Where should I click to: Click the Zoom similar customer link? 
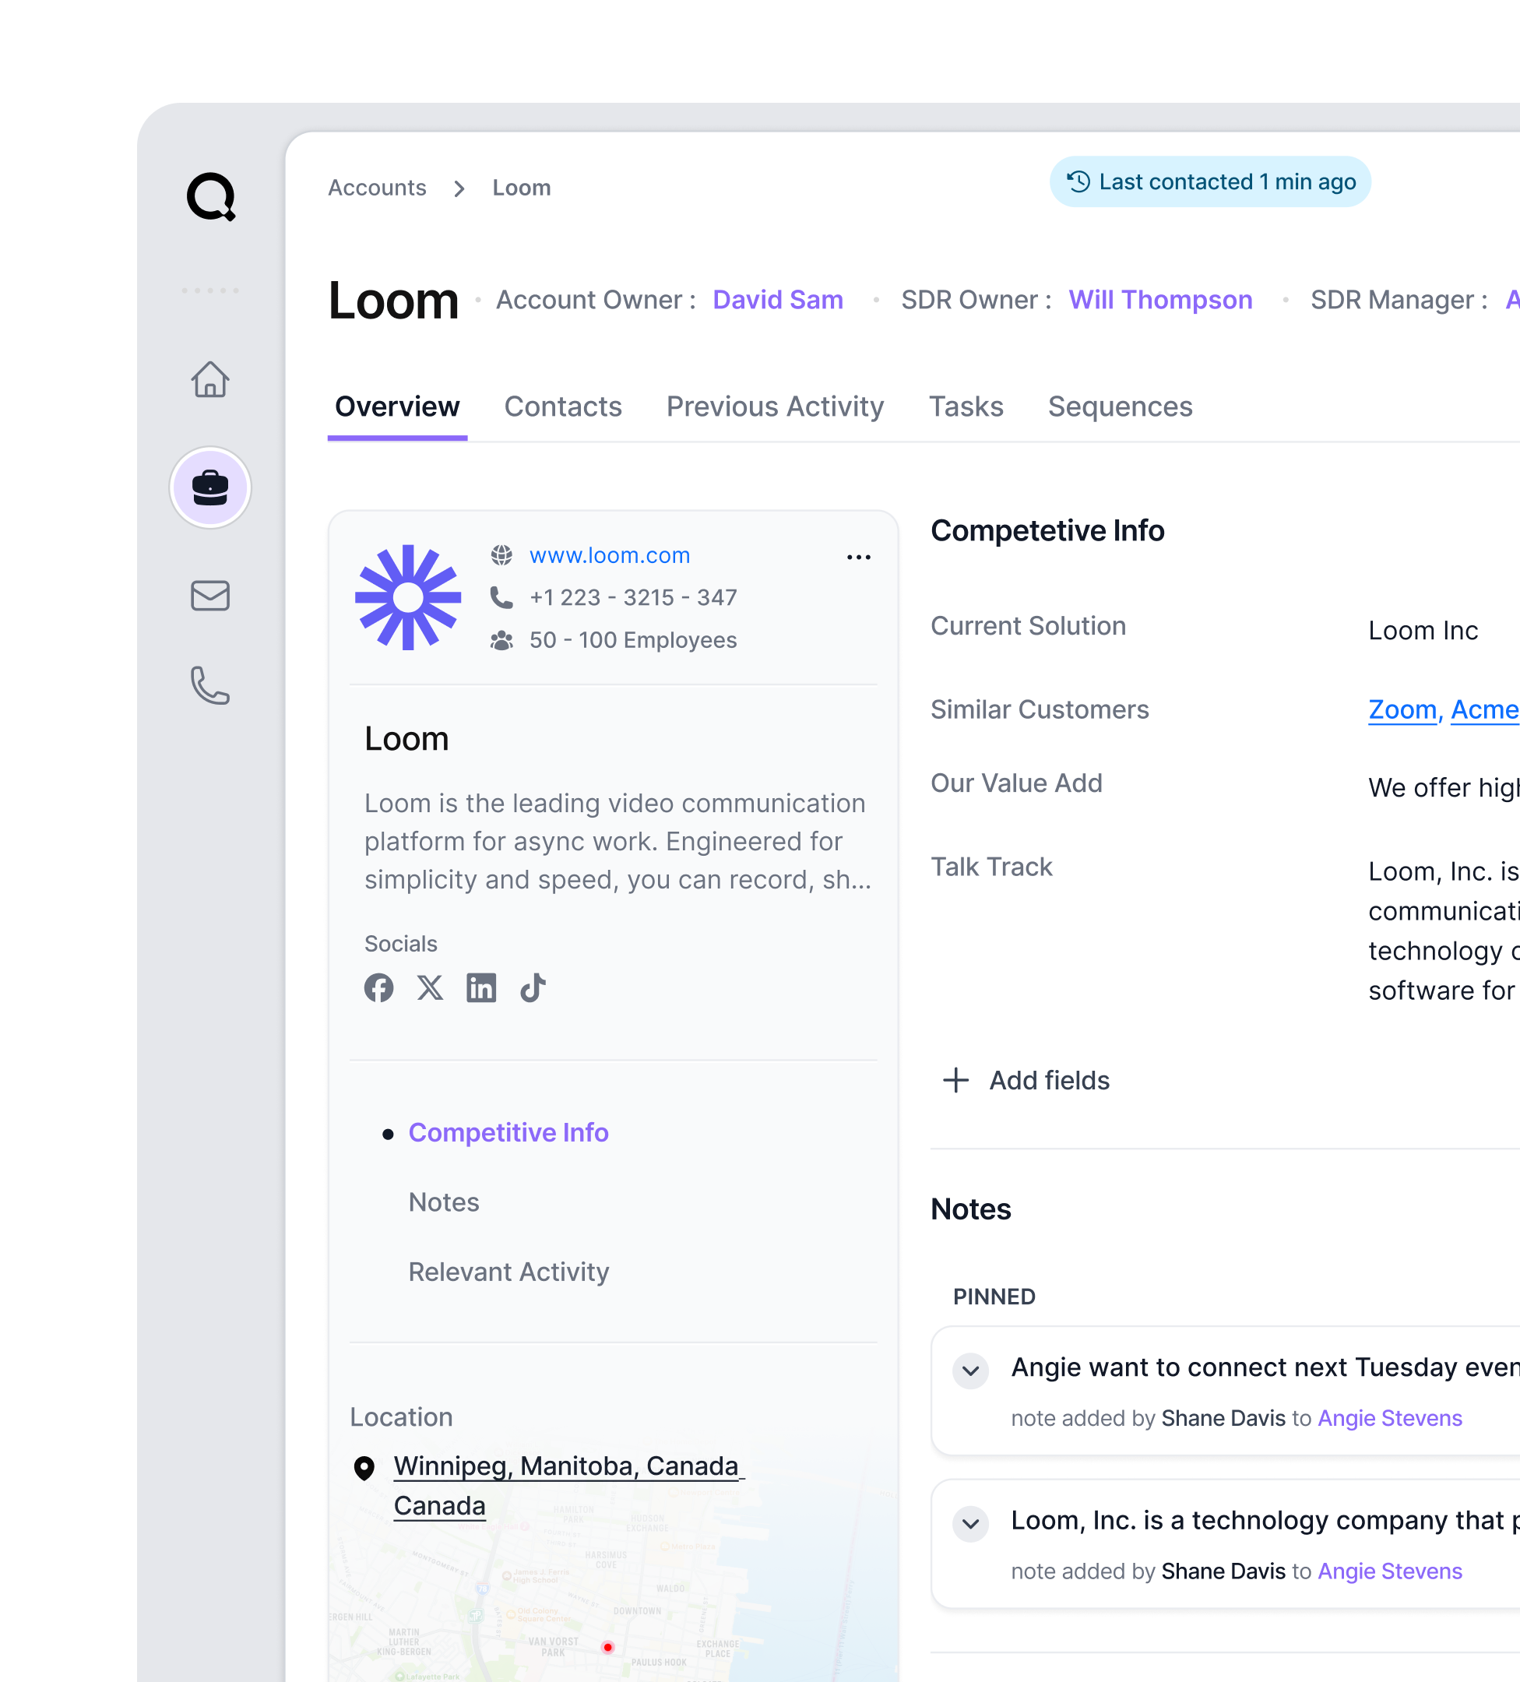pos(1401,709)
